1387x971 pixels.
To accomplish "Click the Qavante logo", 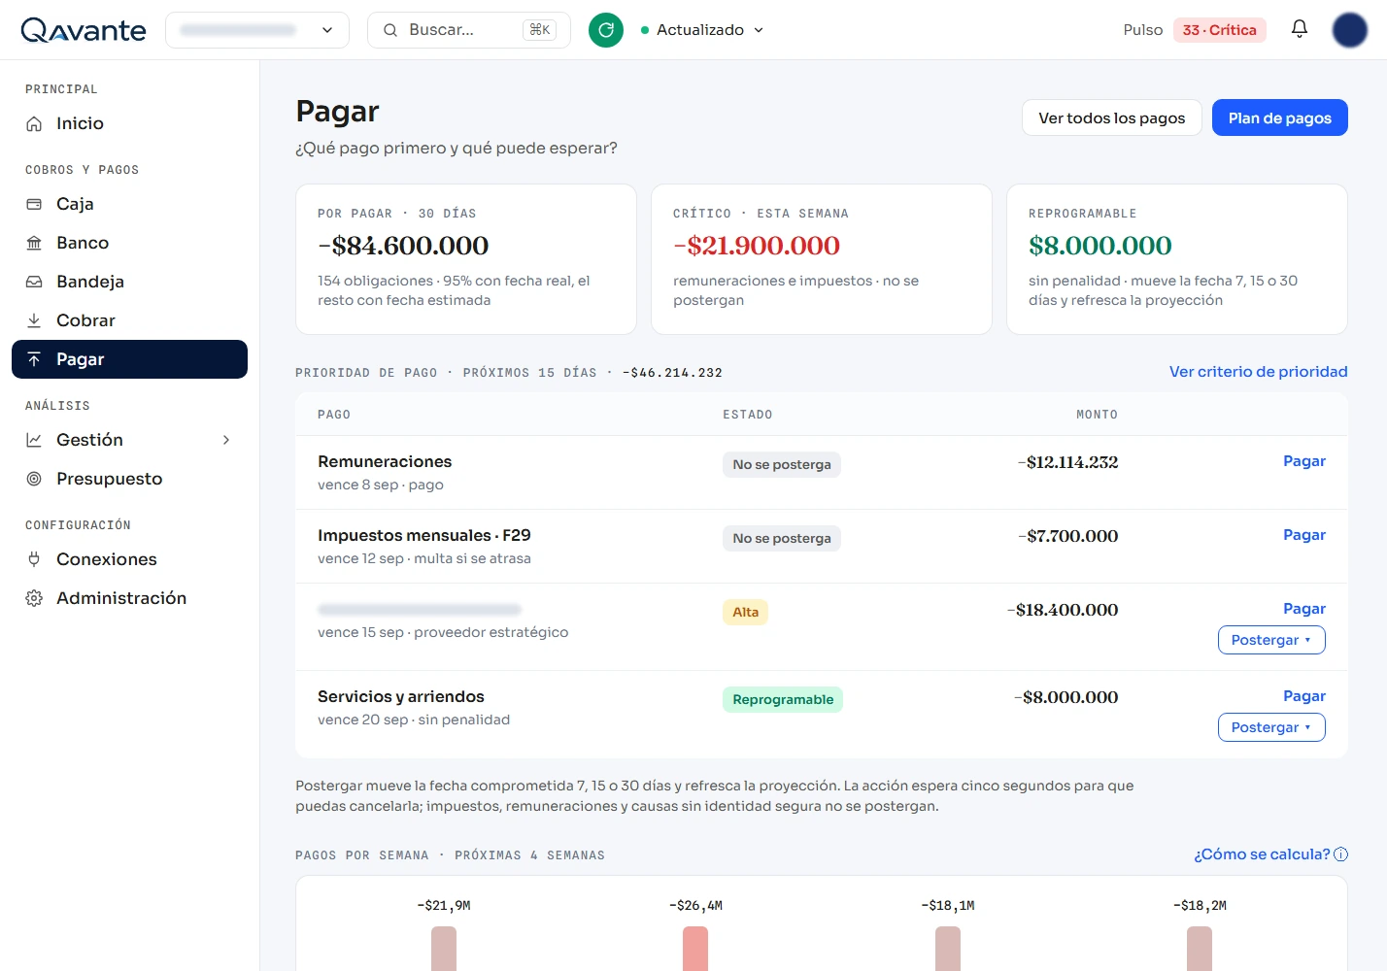I will (84, 30).
